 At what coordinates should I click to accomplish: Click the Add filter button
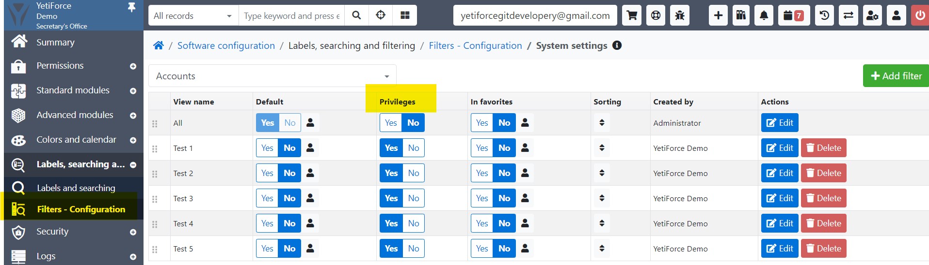click(896, 76)
